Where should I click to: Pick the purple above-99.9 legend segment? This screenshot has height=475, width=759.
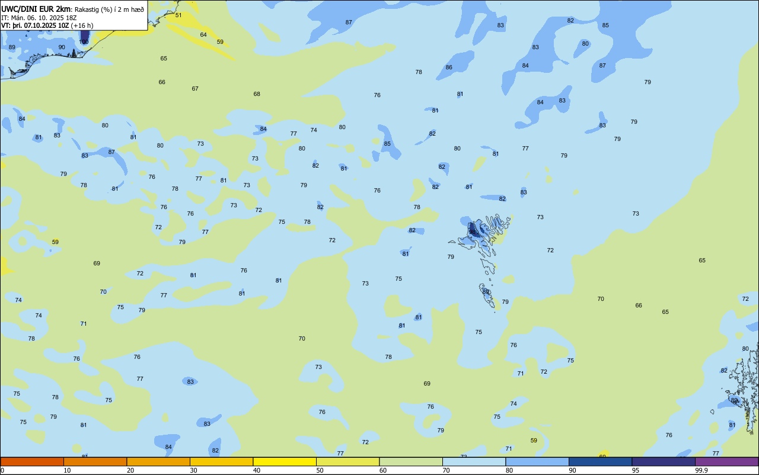[x=726, y=461]
